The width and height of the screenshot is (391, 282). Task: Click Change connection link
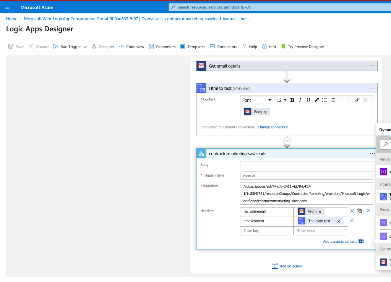pyautogui.click(x=273, y=127)
